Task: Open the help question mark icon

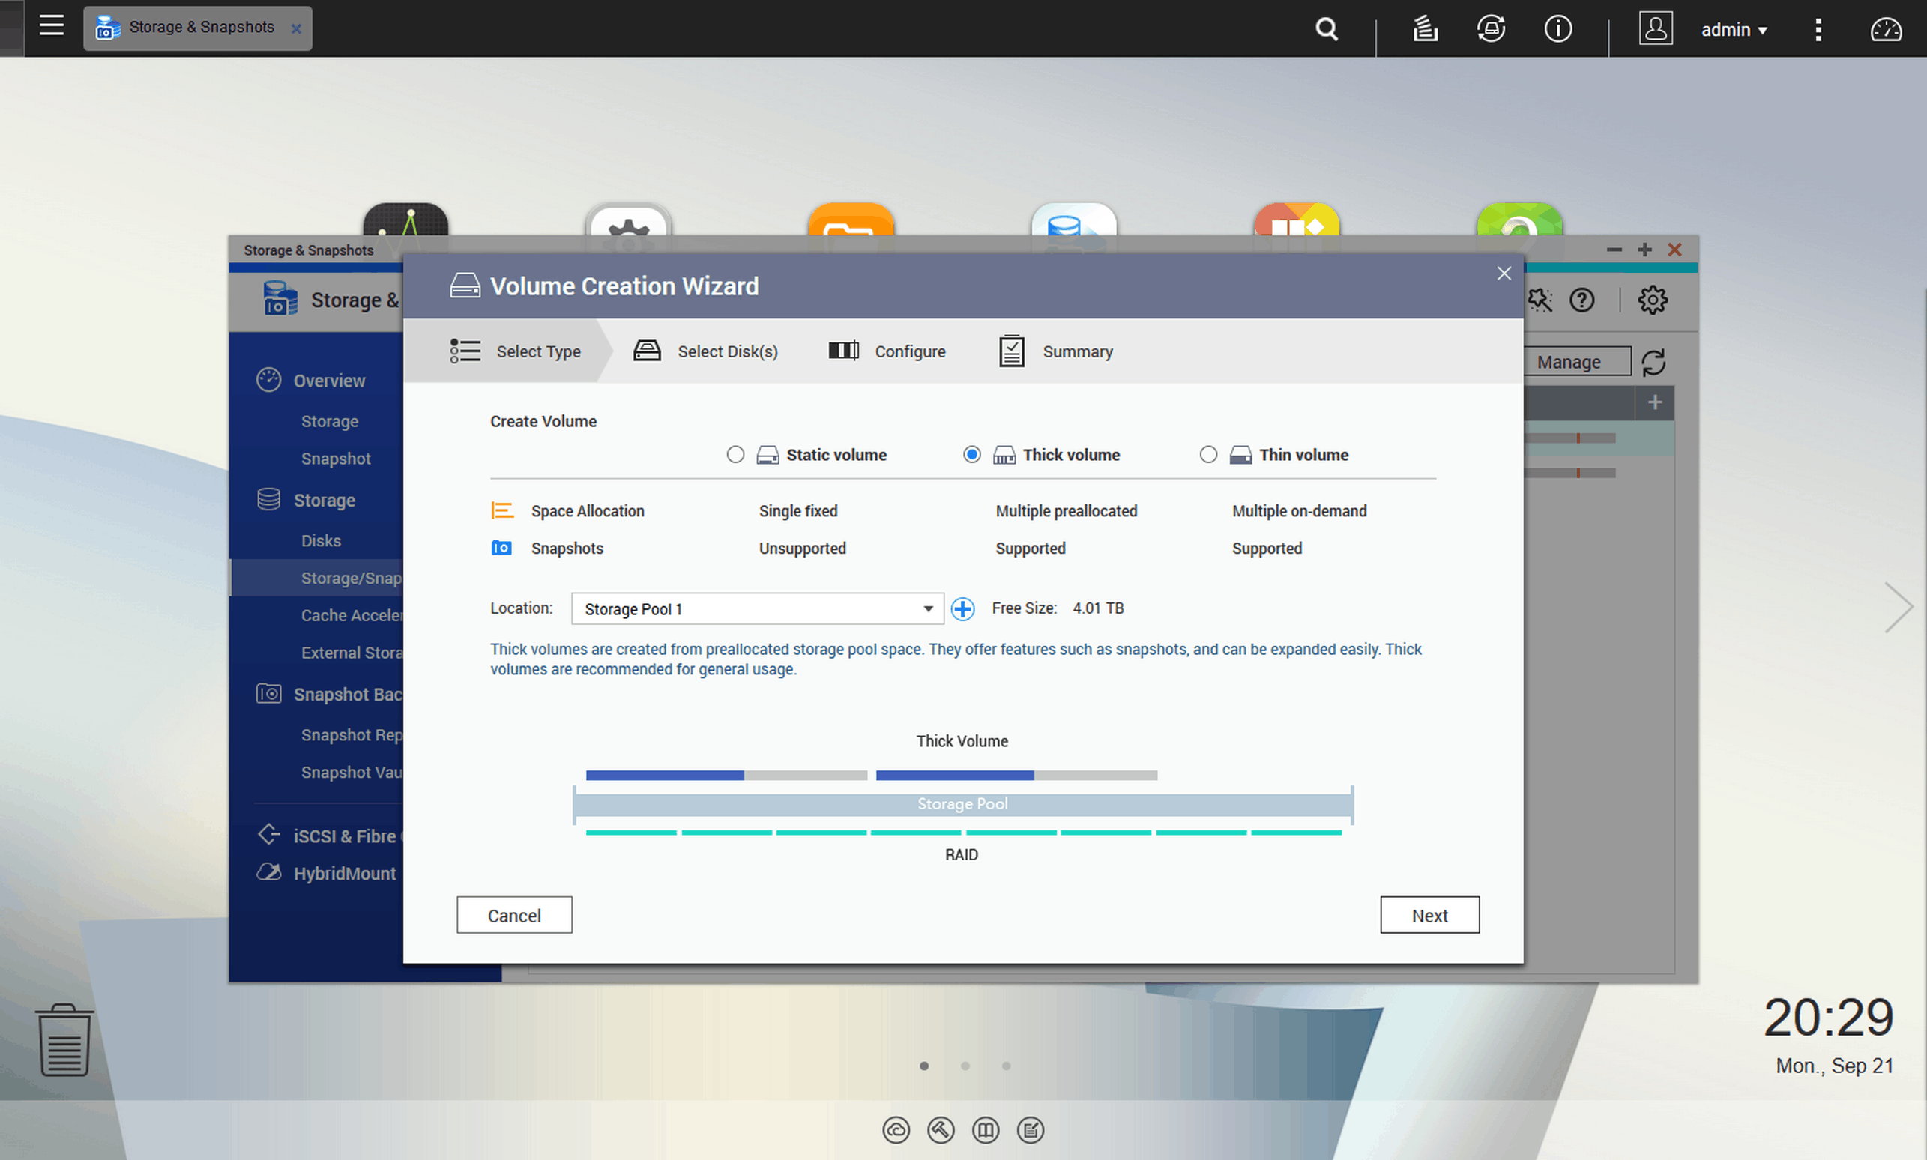Action: click(x=1581, y=300)
